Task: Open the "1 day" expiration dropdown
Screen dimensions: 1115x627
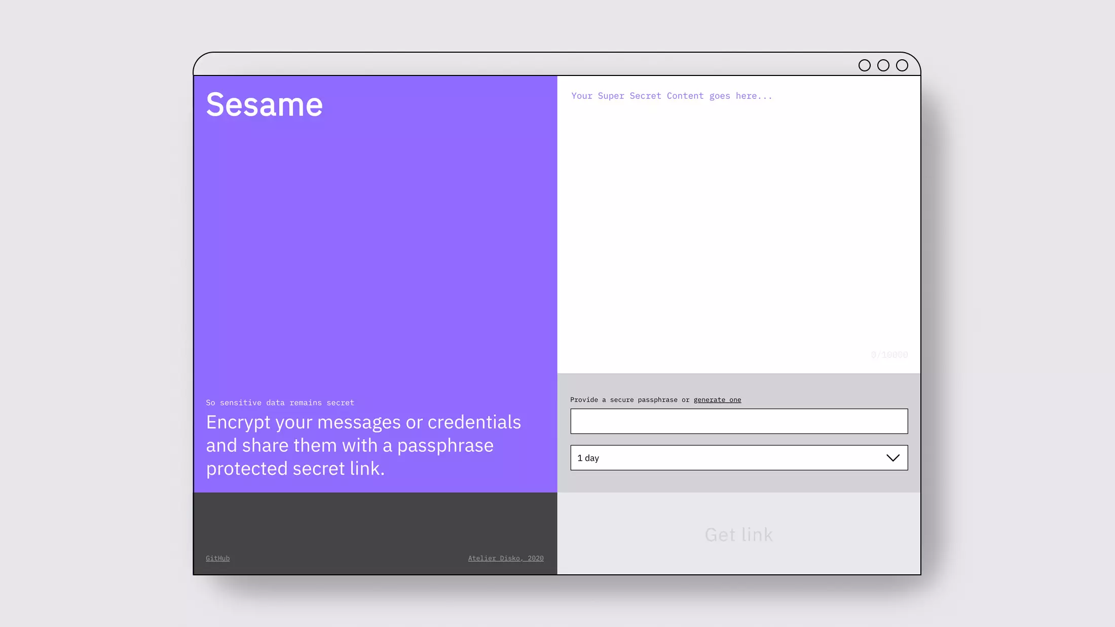Action: pyautogui.click(x=738, y=458)
